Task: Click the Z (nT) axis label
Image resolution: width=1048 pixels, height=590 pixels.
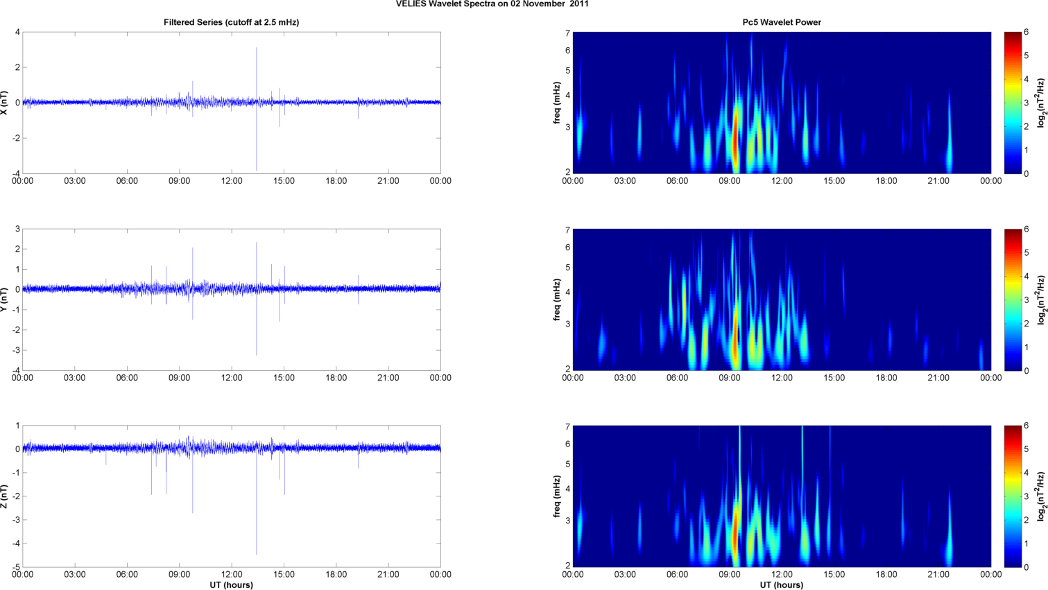Action: point(5,496)
